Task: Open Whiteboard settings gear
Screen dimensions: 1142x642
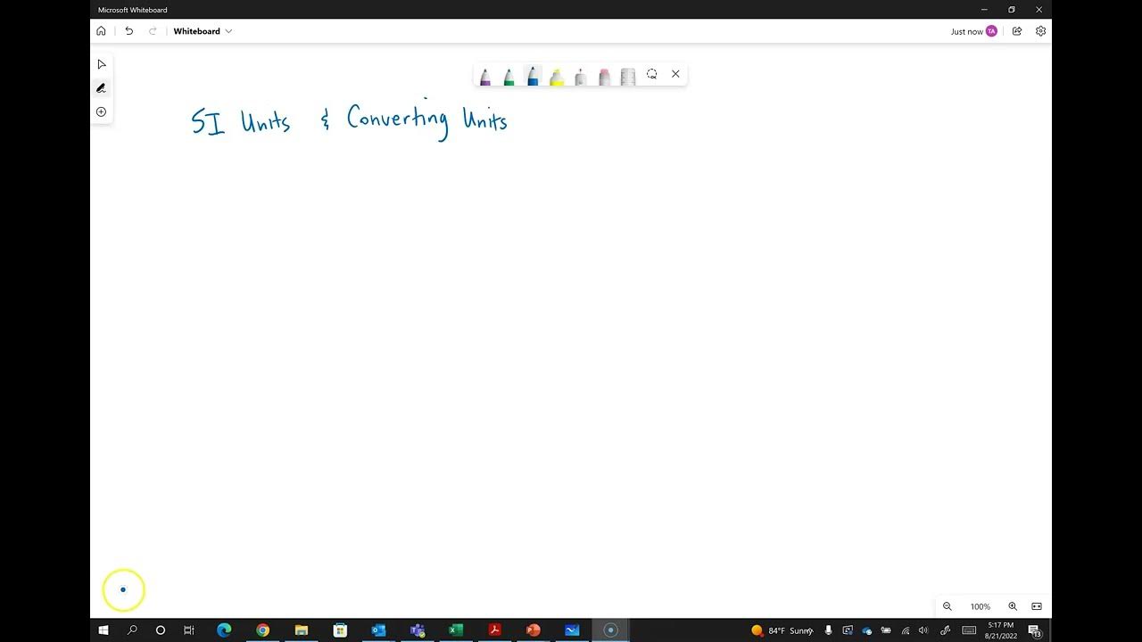Action: (x=1040, y=31)
